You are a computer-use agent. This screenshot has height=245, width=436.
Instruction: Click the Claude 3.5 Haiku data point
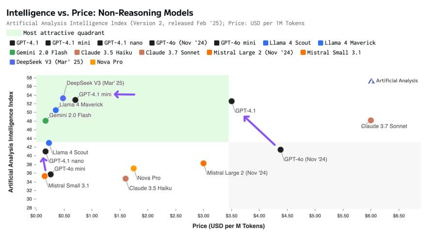point(125,179)
